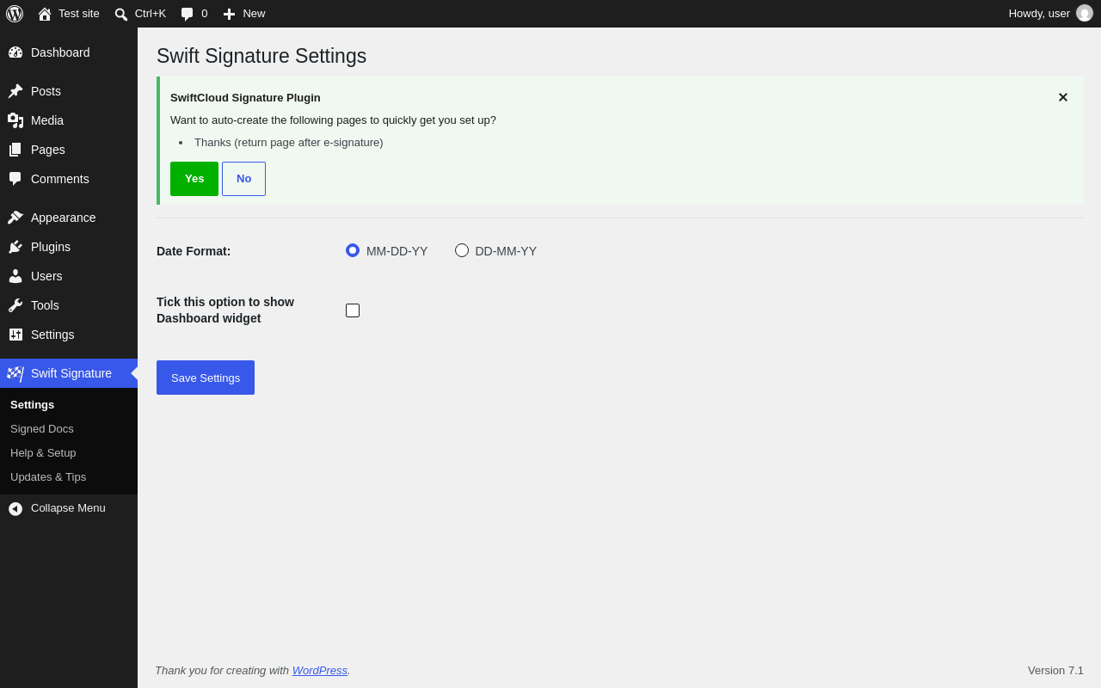Screen dimensions: 1101x688
Task: Click the Settings sliders icon
Action: [15, 335]
